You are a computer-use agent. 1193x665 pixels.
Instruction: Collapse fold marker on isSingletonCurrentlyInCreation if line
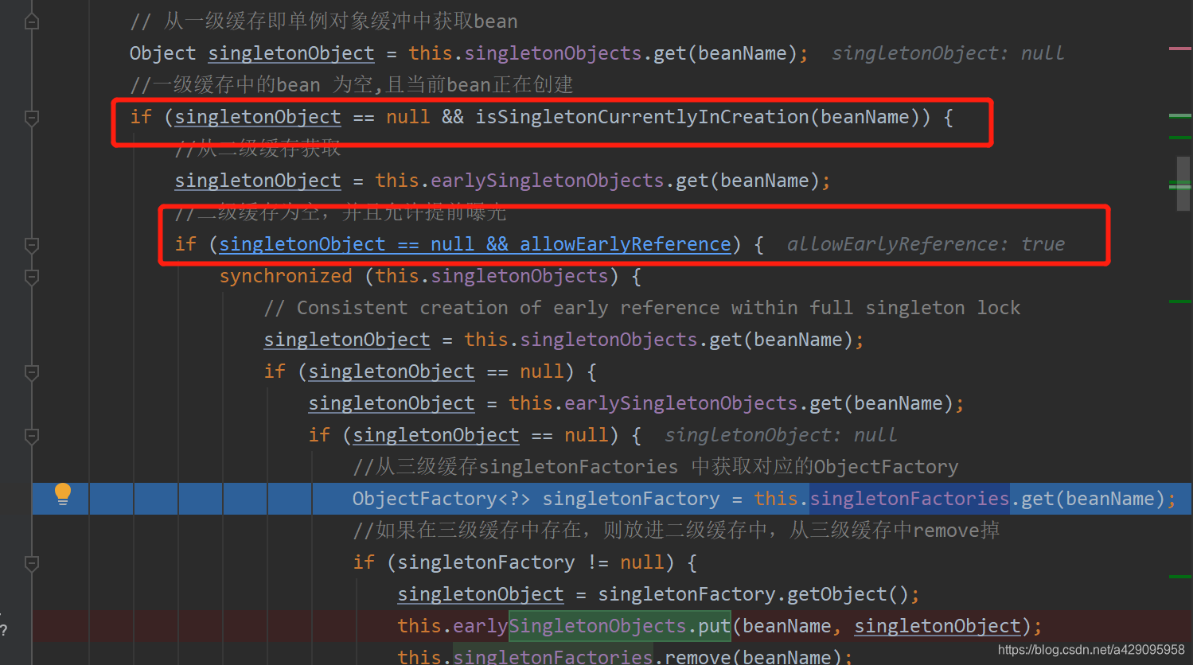pos(32,118)
